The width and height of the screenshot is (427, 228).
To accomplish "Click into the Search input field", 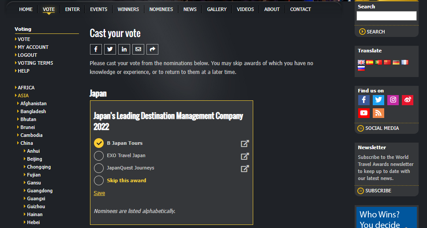I will pos(386,16).
